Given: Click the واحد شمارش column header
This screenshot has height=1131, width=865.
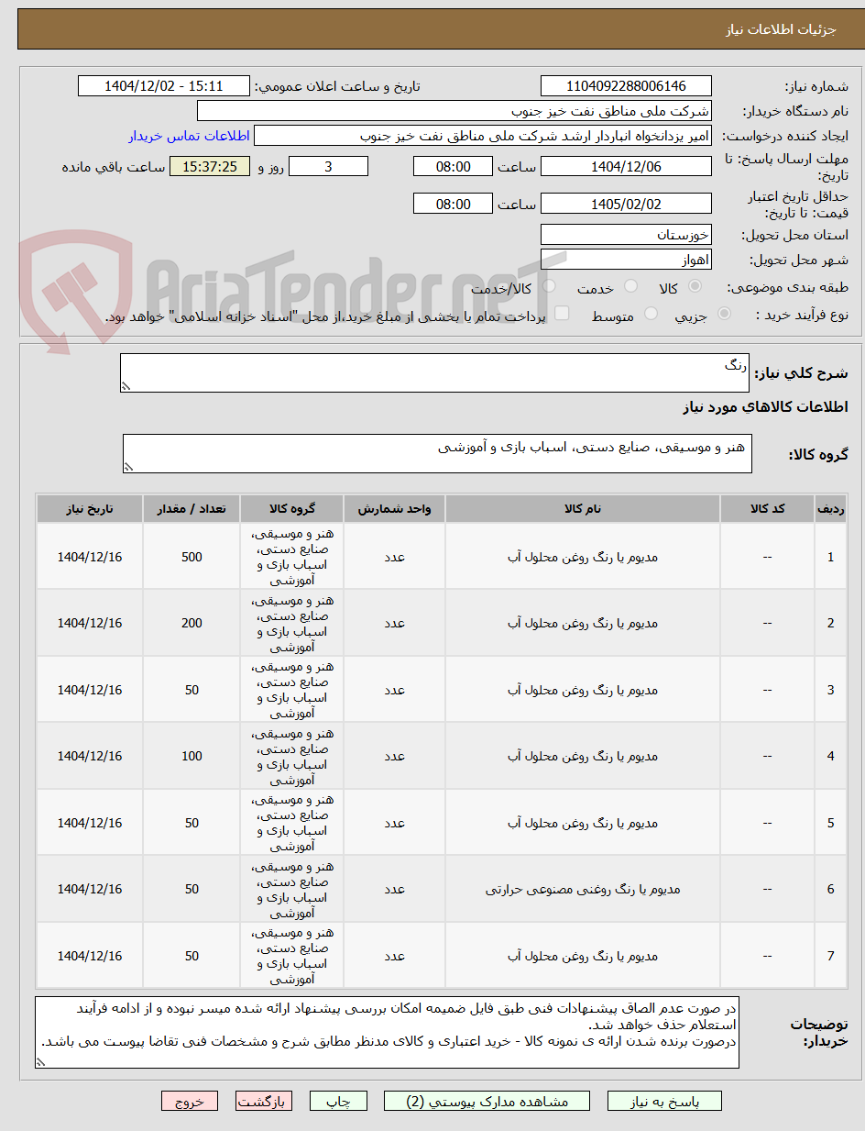Looking at the screenshot, I should (394, 508).
